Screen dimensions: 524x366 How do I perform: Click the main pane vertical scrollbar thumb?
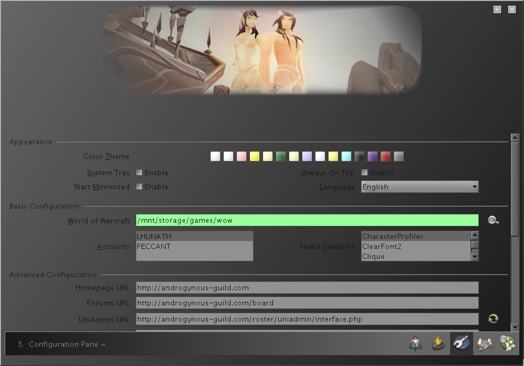click(515, 189)
